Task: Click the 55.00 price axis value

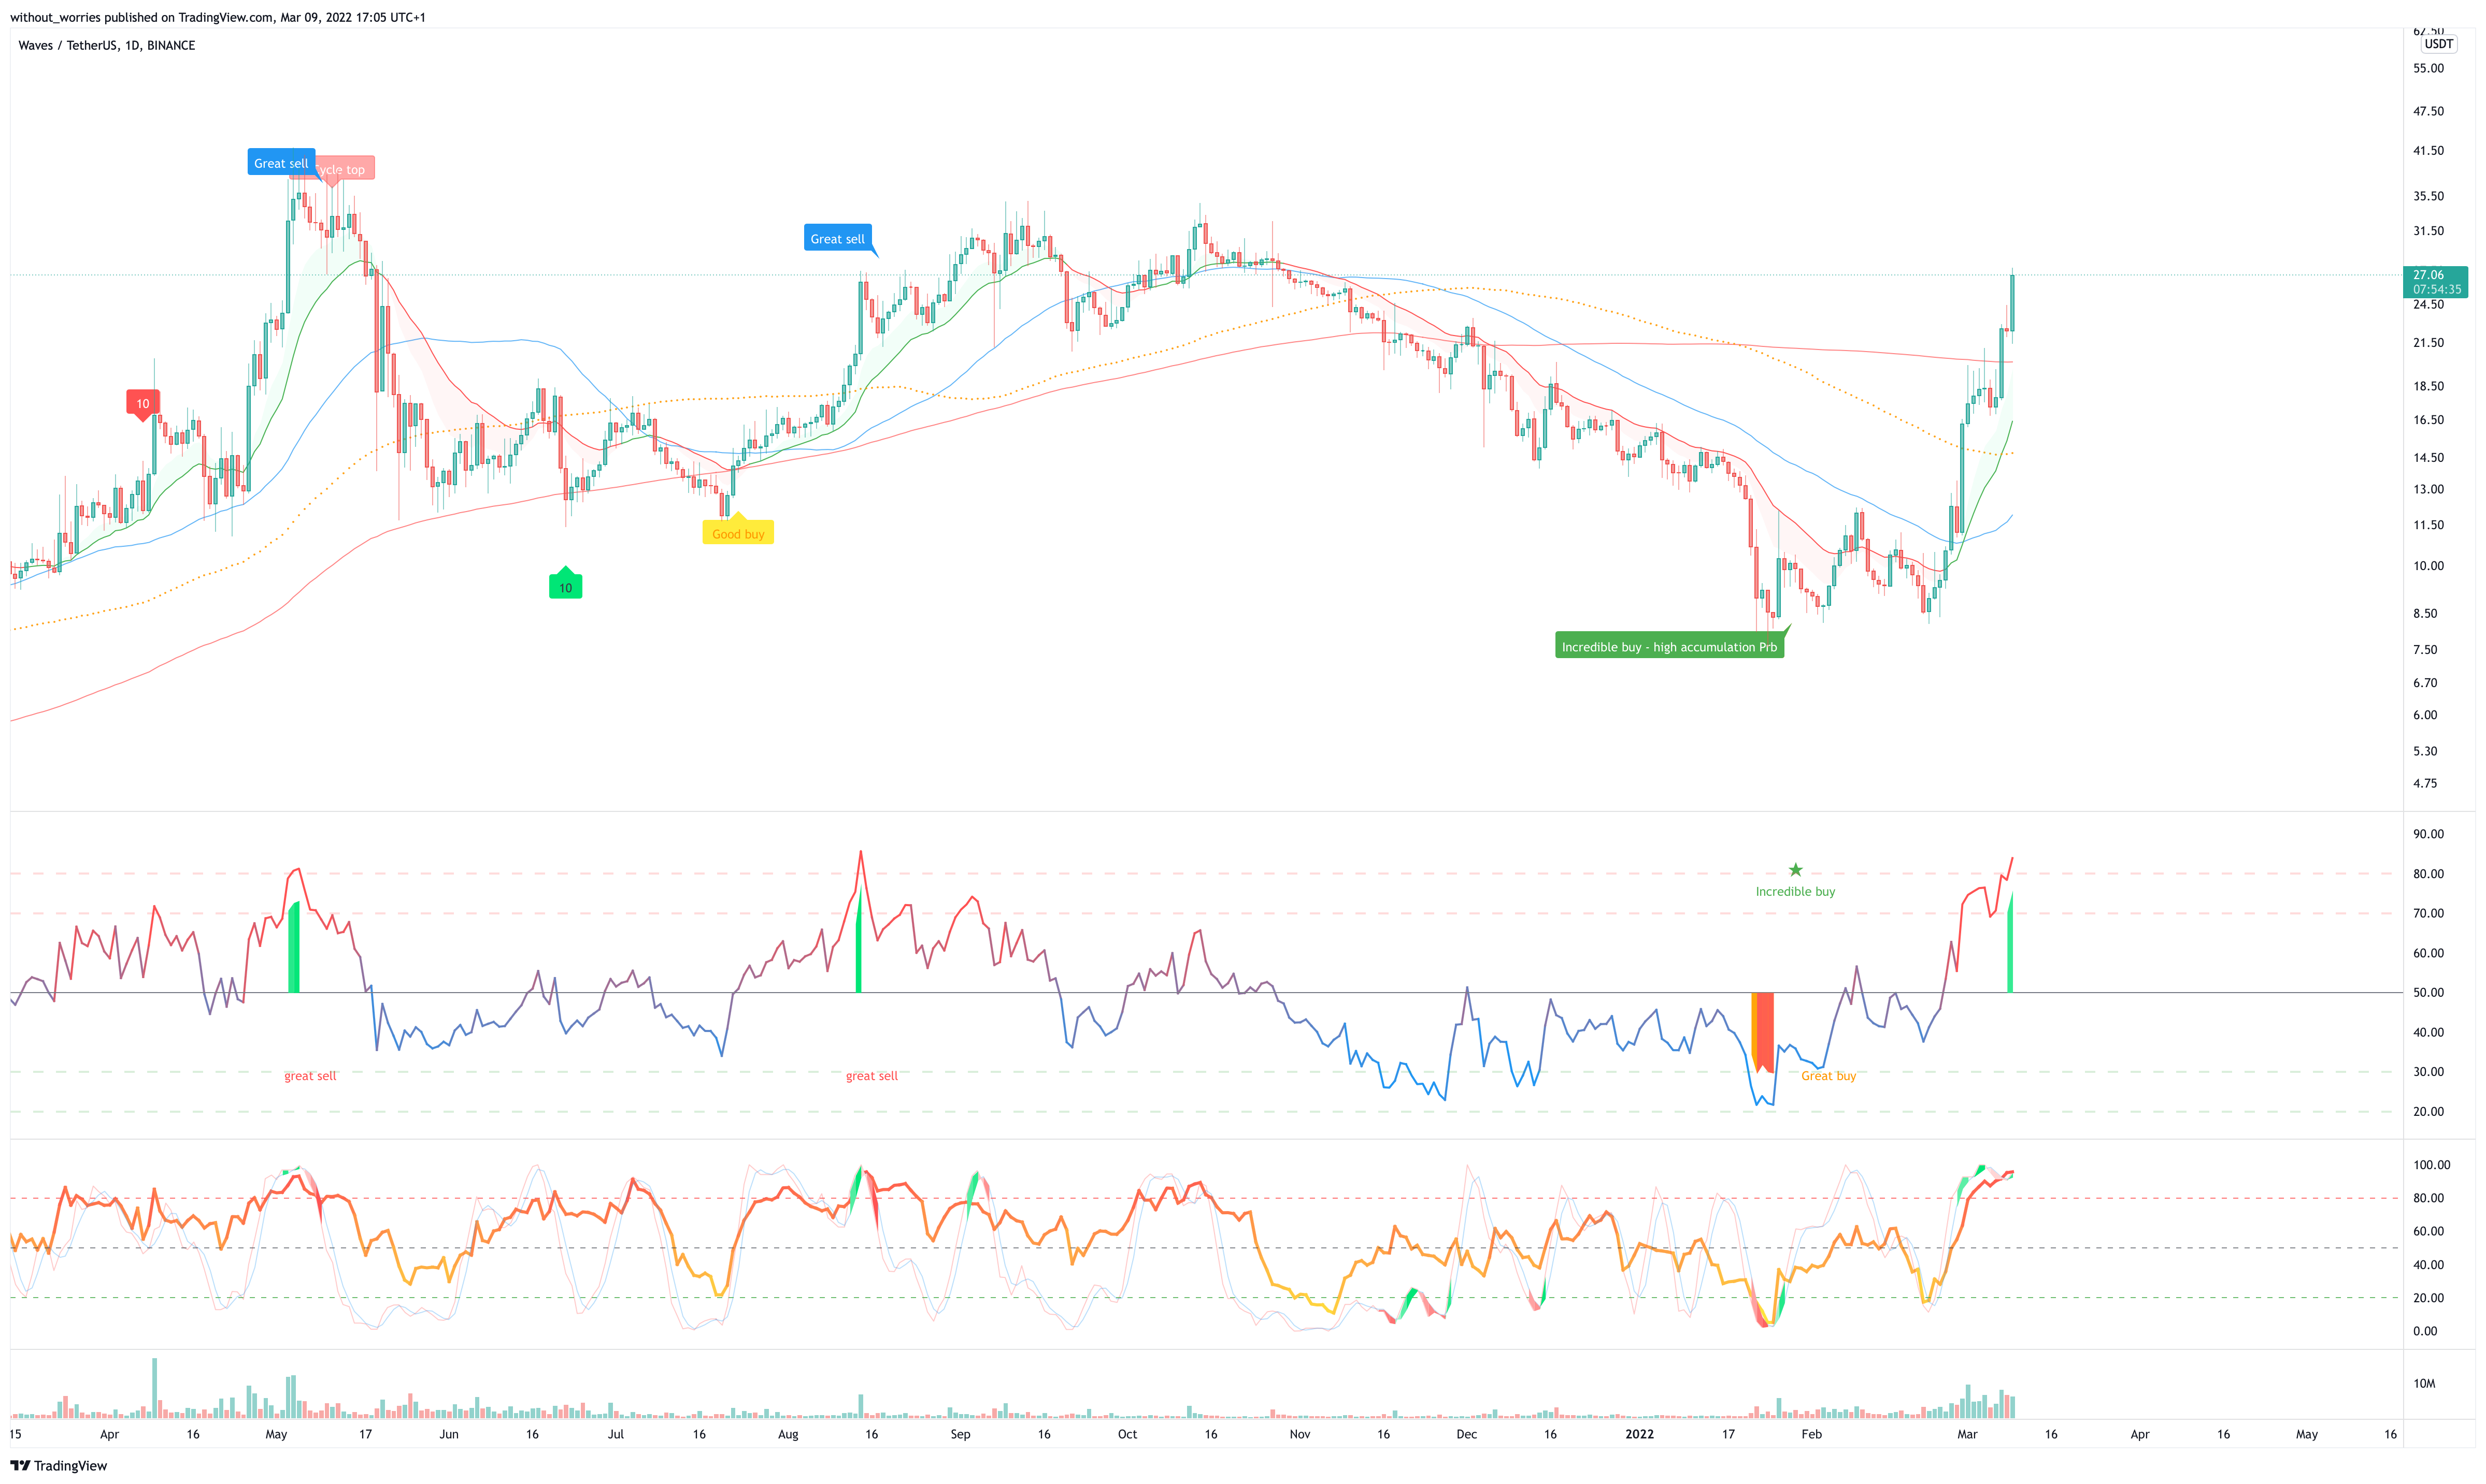Action: click(x=2428, y=68)
